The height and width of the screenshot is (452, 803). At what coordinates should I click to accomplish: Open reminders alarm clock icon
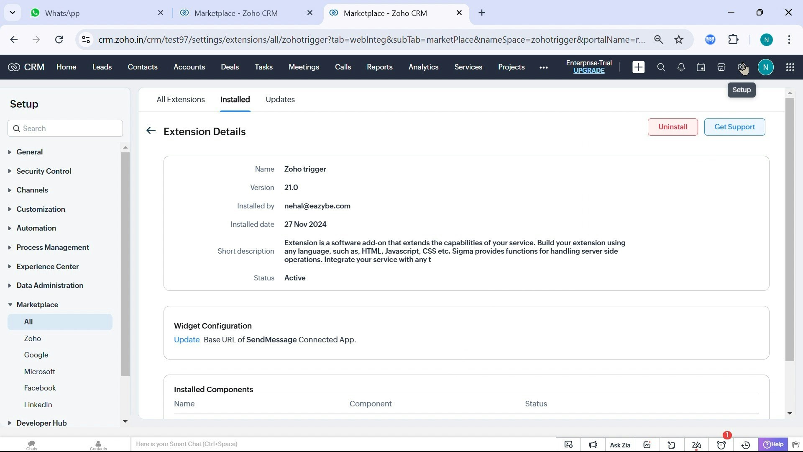pos(721,445)
